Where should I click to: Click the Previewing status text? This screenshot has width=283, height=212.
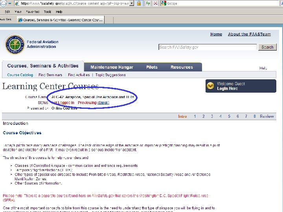tap(87, 102)
